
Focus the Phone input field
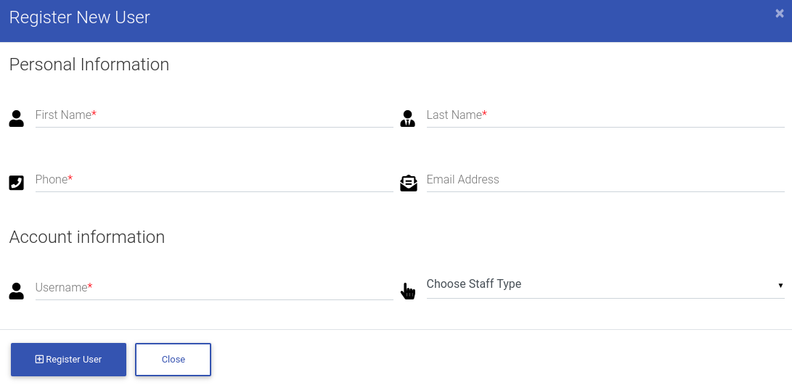214,180
